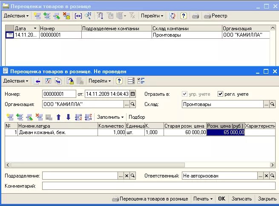The image size is (279, 206).
Task: Click the Реестр button
Action: (216, 16)
